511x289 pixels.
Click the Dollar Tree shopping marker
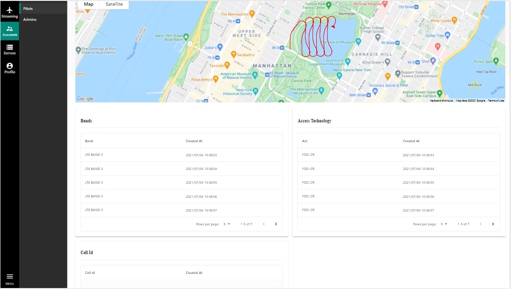click(447, 34)
